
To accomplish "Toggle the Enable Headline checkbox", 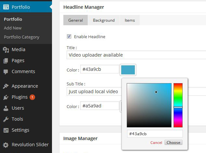I will pos(69,36).
